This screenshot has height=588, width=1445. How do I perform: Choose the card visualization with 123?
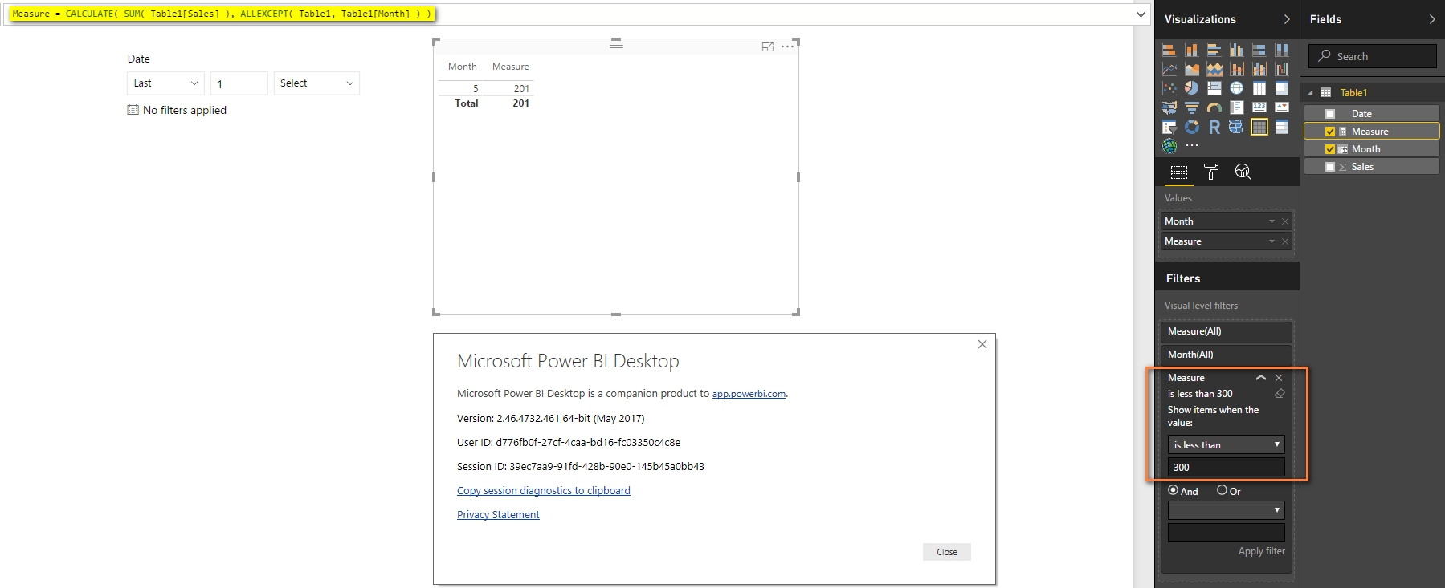[x=1259, y=107]
